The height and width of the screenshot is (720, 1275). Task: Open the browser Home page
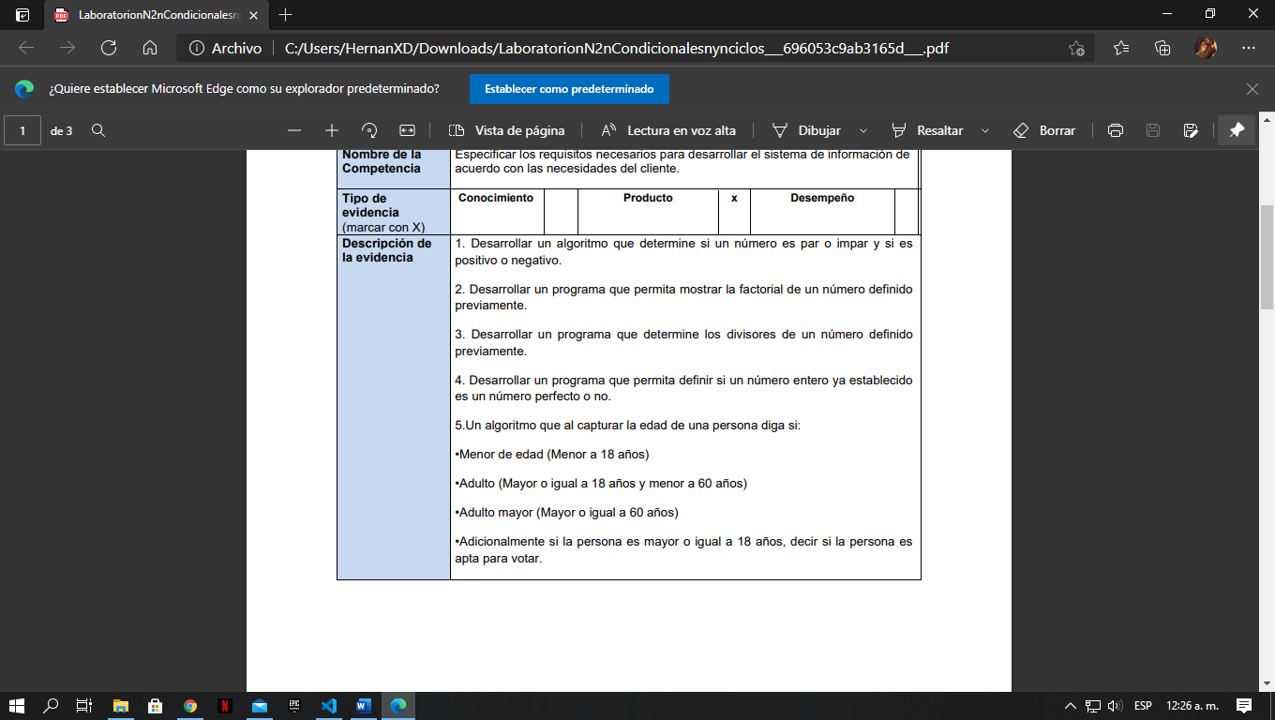tap(150, 48)
